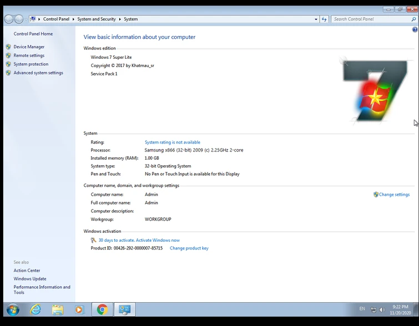419x326 pixels.
Task: Click the network tray icon
Action: click(x=373, y=309)
